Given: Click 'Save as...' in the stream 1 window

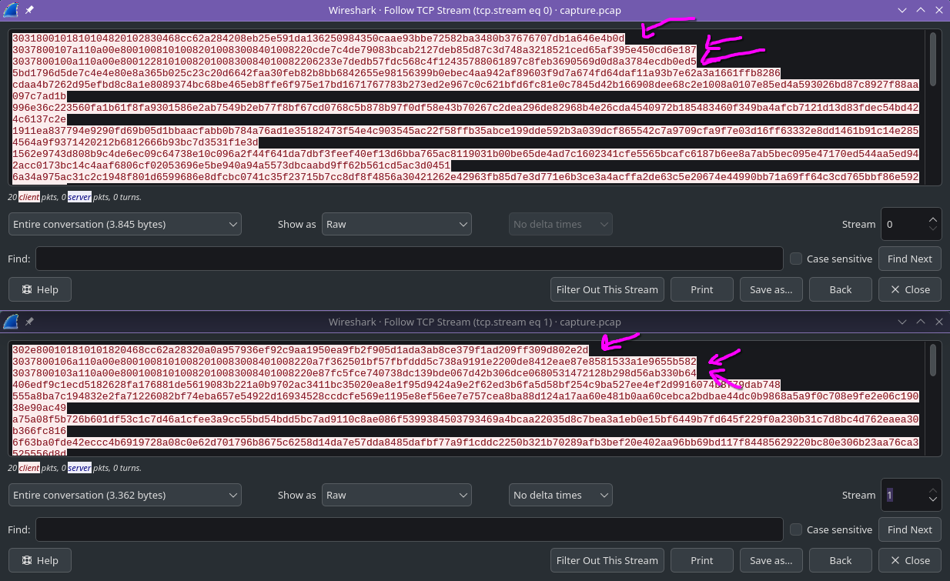Looking at the screenshot, I should click(x=771, y=560).
